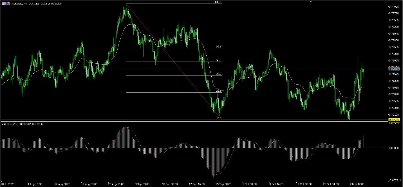Screen dimensions: 403x187
Task: Click the 17 Sep 16:00 time label
Action: click(197, 184)
